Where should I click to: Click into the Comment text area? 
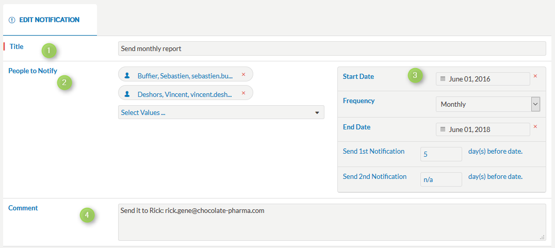pyautogui.click(x=332, y=222)
